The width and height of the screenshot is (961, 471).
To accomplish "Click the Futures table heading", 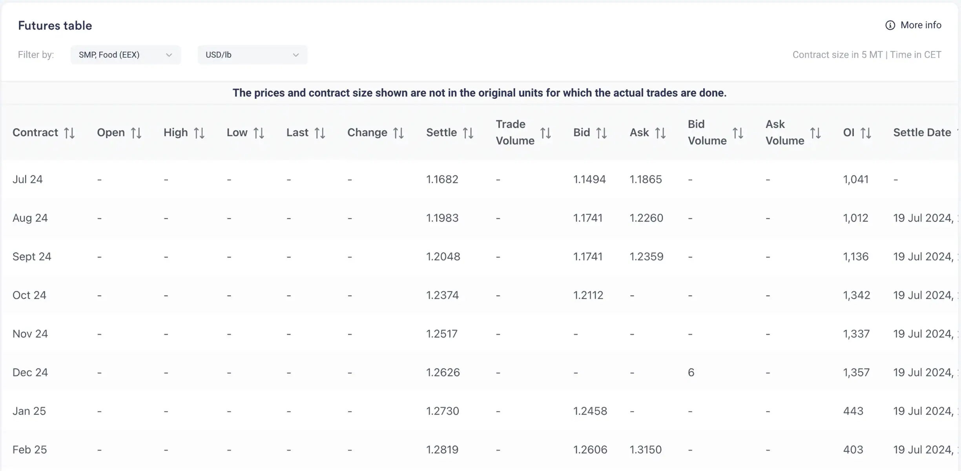I will [x=55, y=26].
